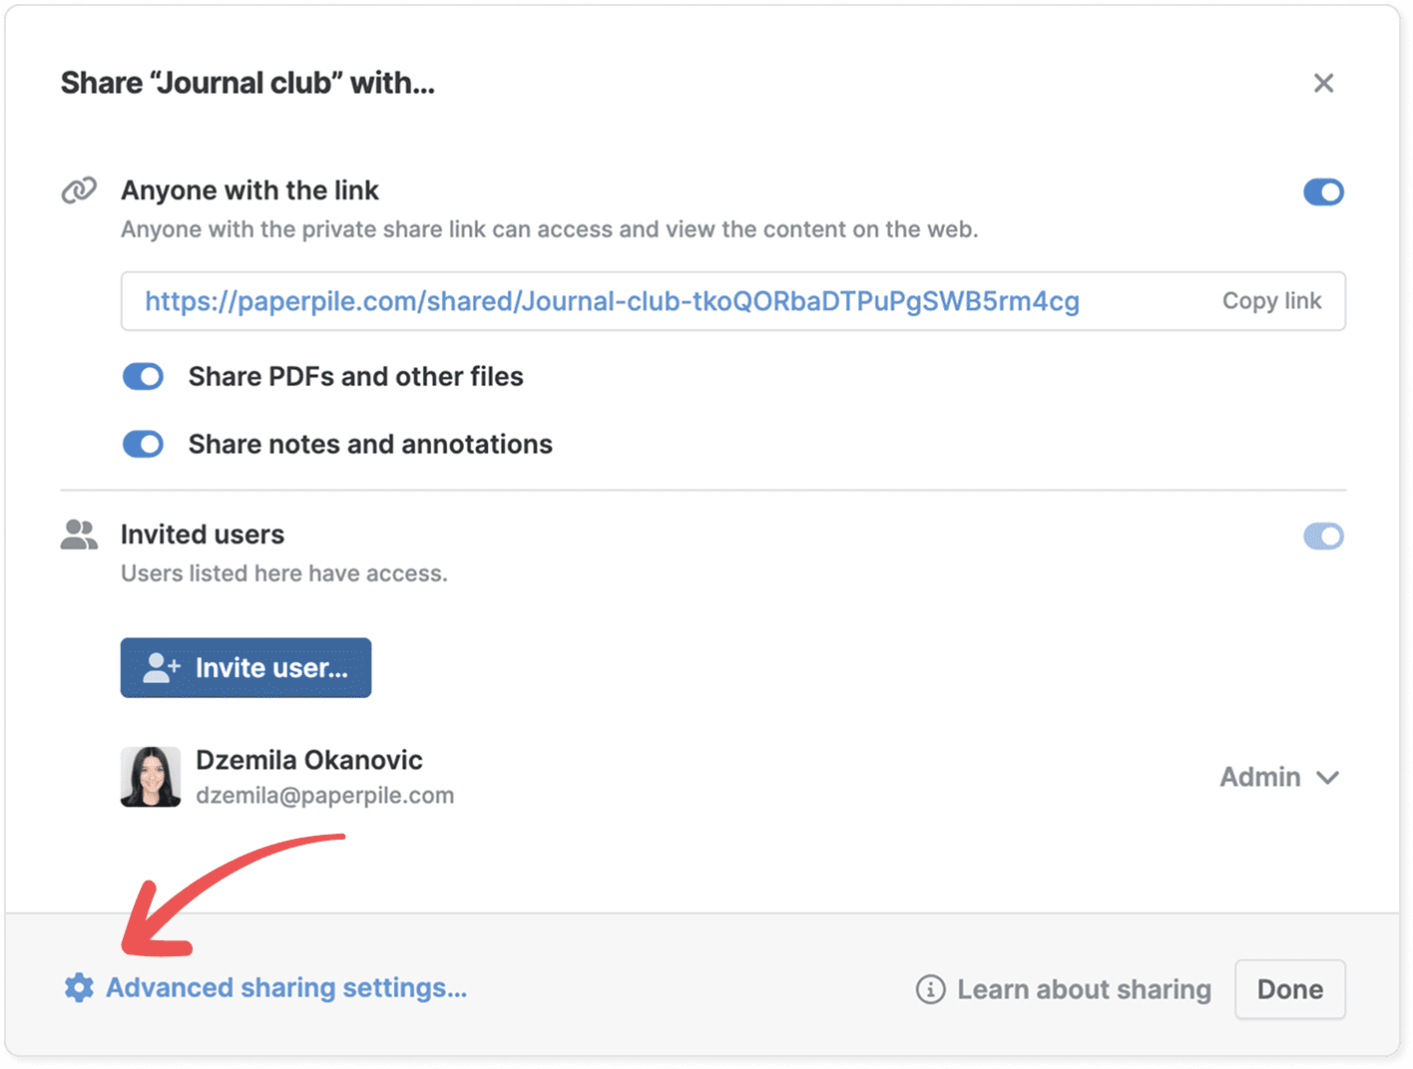
Task: Click the info circle icon
Action: tap(930, 989)
